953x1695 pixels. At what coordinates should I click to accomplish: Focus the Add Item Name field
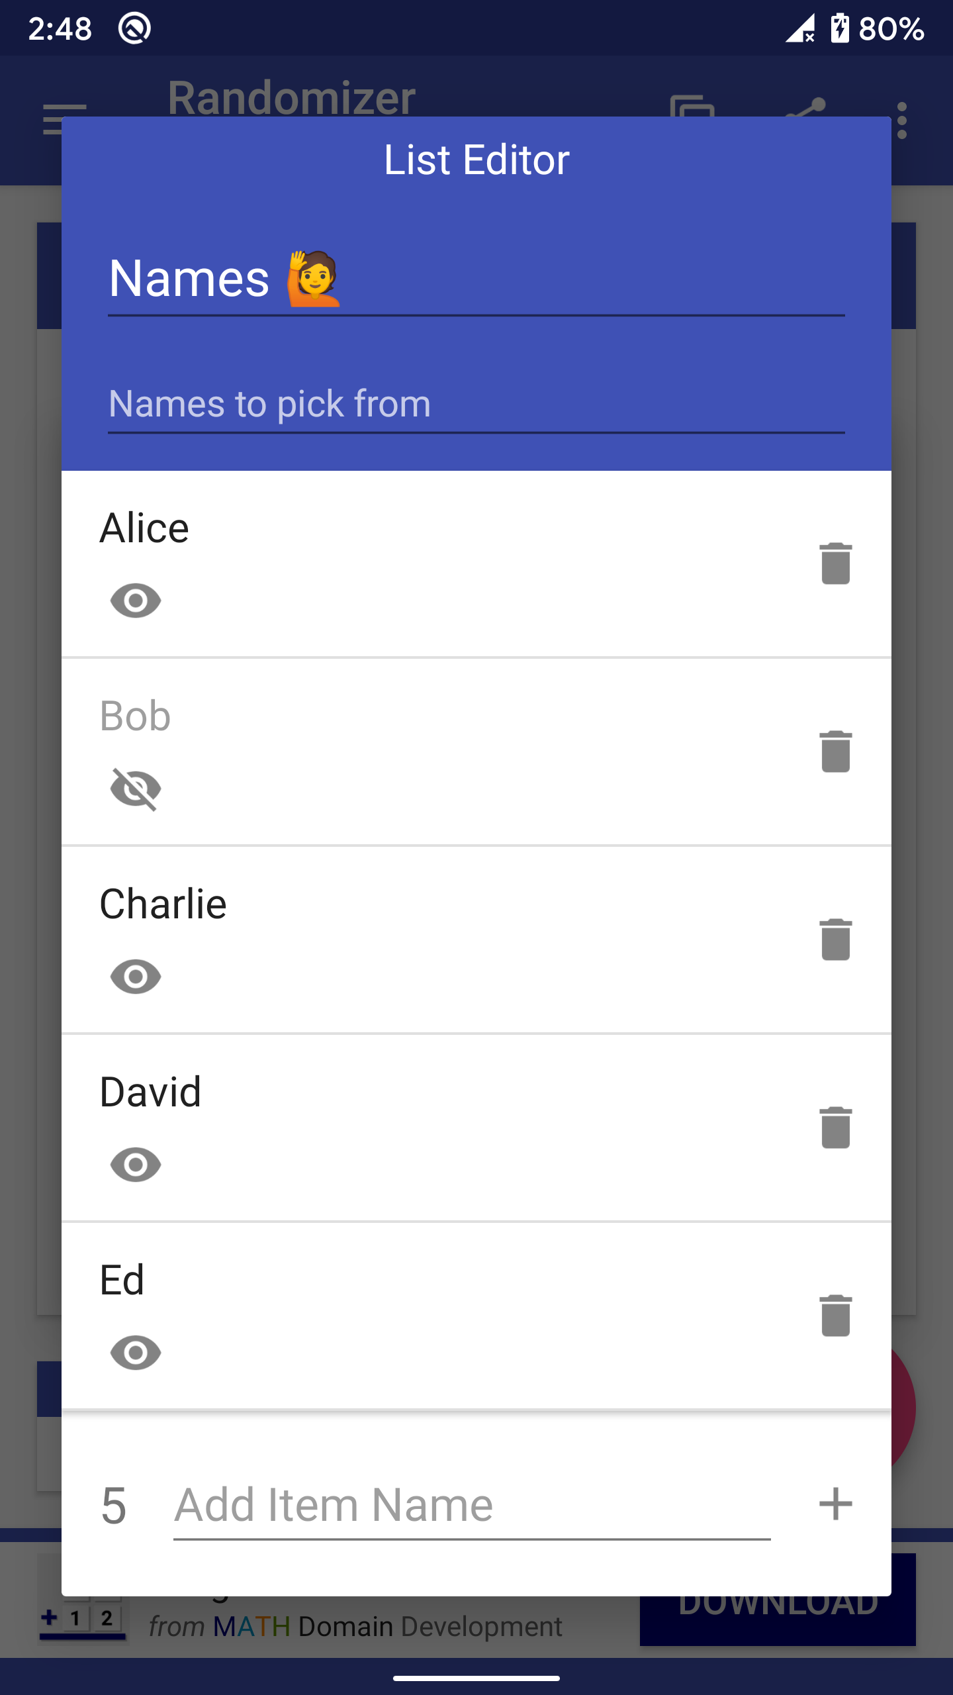[472, 1505]
